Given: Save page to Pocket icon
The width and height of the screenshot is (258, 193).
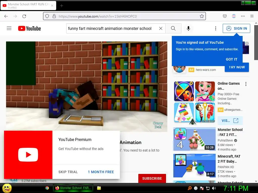Looking at the screenshot, I should click(225, 16).
